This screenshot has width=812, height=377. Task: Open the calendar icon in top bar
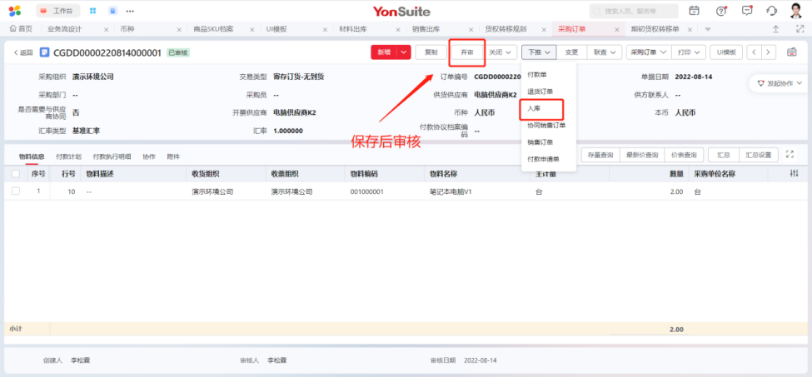(x=695, y=11)
